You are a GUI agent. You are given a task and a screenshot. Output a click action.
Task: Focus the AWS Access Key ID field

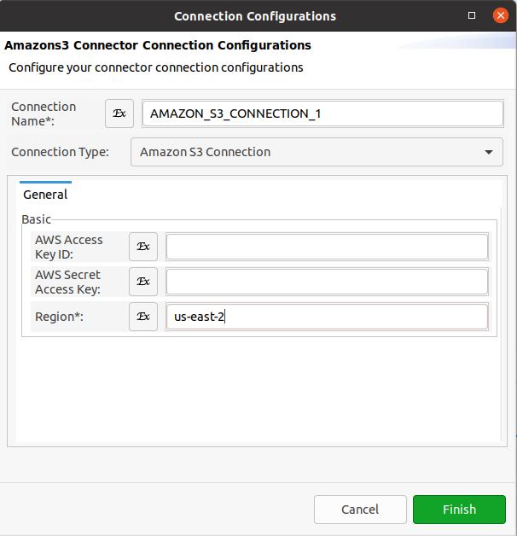coord(327,247)
